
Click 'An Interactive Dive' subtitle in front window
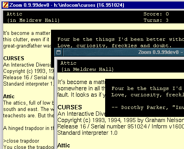pyautogui.click(x=81, y=114)
